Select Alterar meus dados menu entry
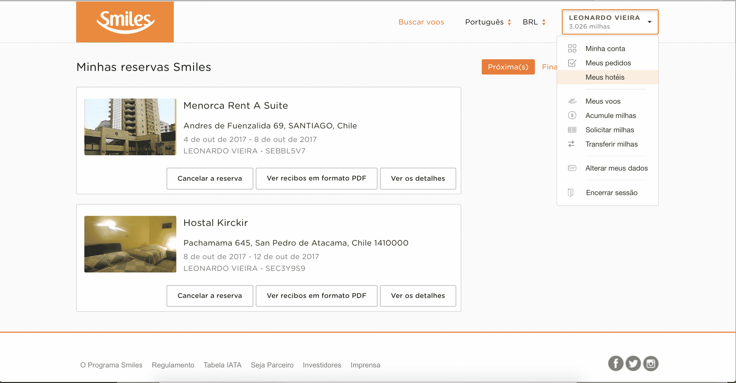This screenshot has width=736, height=383. click(607, 168)
